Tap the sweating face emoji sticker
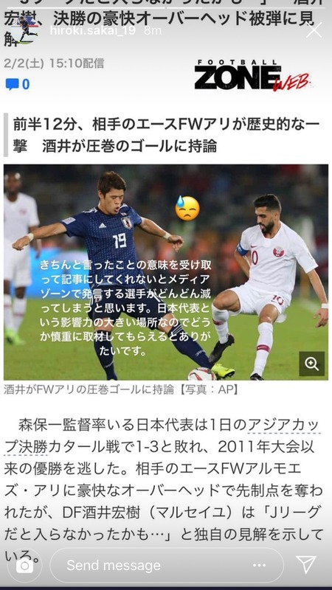The height and width of the screenshot is (590, 332). (187, 208)
